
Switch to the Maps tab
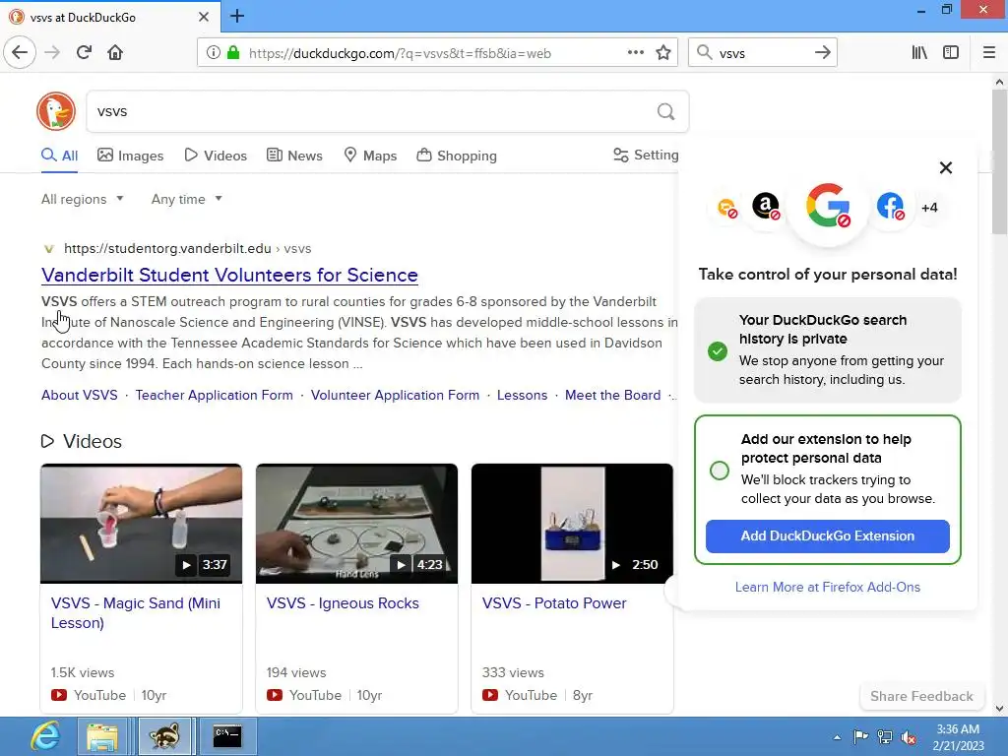pyautogui.click(x=370, y=156)
